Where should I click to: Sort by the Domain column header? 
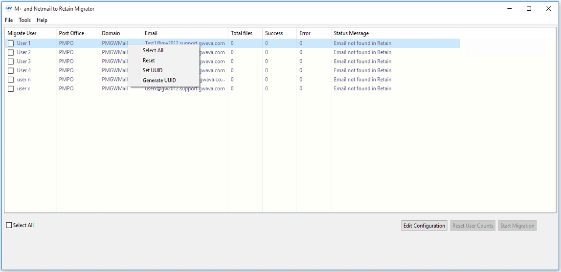[120, 33]
